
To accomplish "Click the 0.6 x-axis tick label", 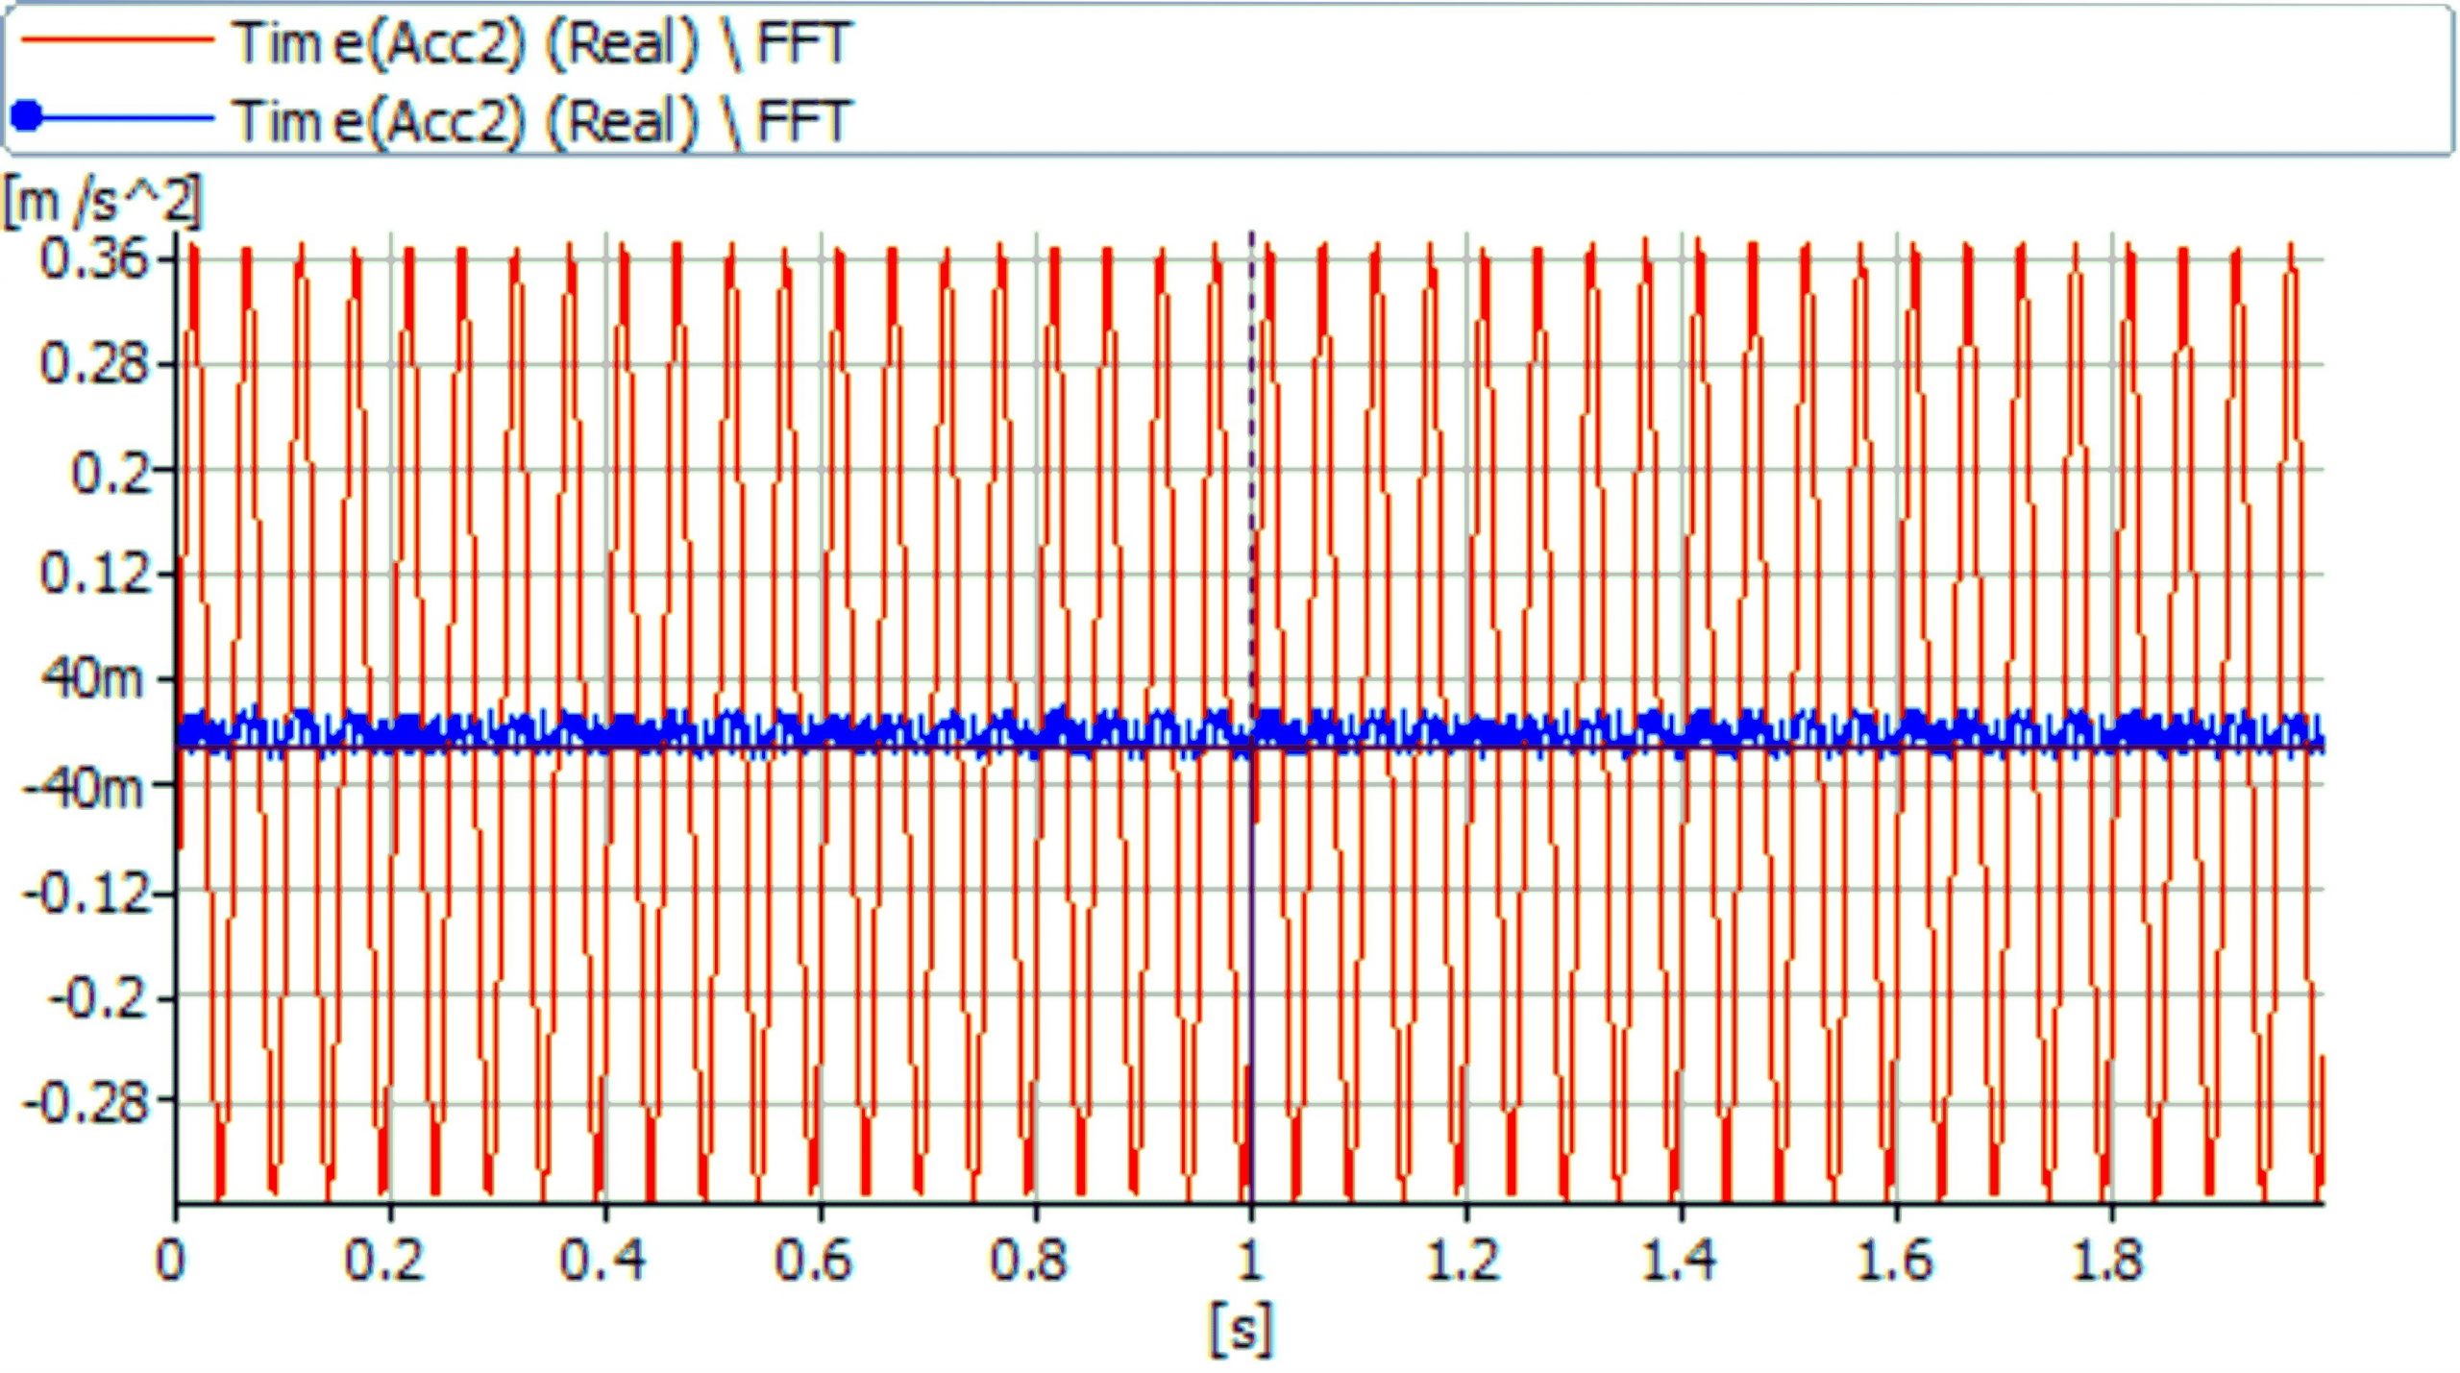I will point(814,1260).
